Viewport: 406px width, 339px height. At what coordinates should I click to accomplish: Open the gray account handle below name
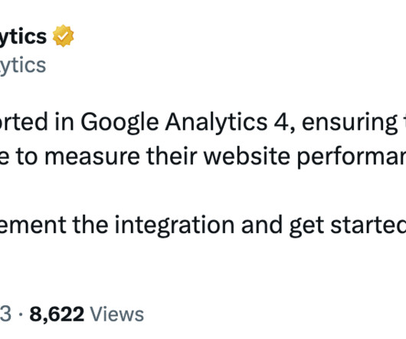click(x=23, y=65)
